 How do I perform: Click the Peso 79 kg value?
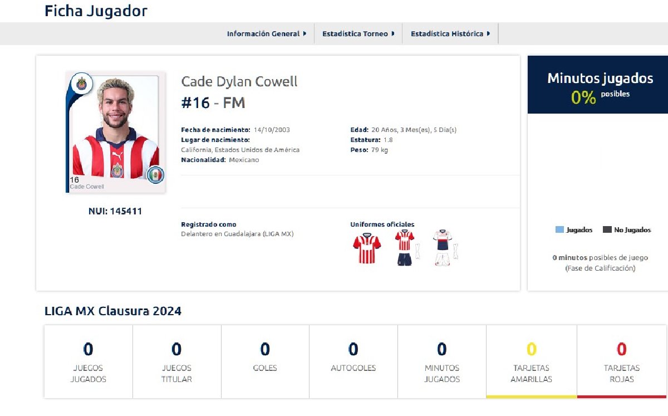(379, 150)
